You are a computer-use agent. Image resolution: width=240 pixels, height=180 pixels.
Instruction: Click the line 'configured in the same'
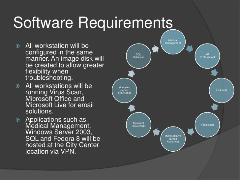click(59, 52)
